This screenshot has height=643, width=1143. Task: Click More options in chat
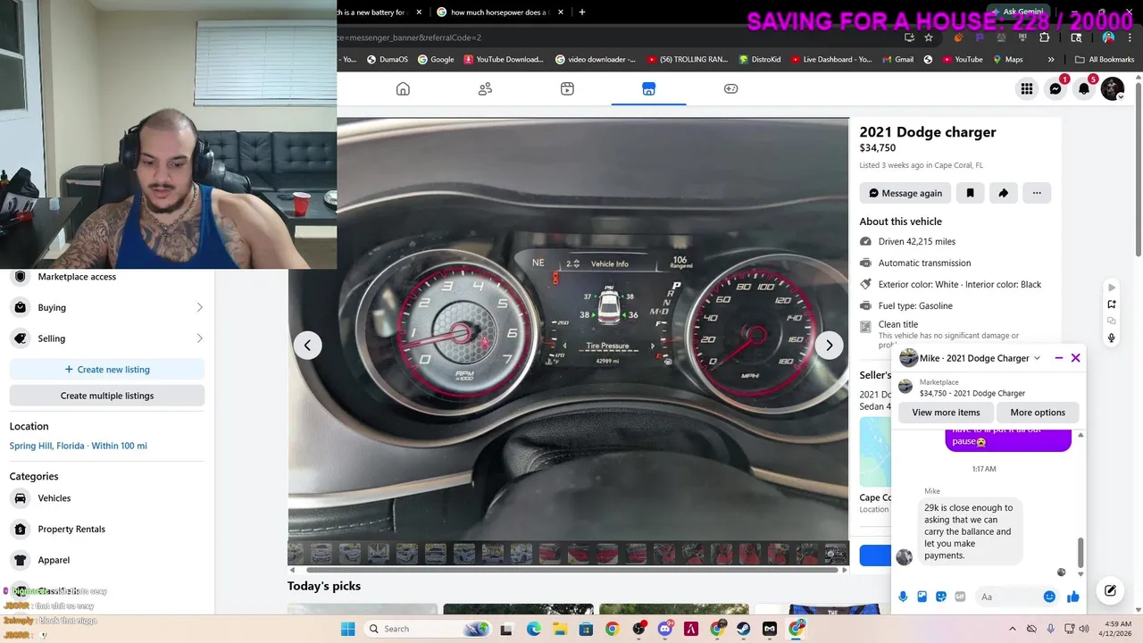[x=1038, y=413]
